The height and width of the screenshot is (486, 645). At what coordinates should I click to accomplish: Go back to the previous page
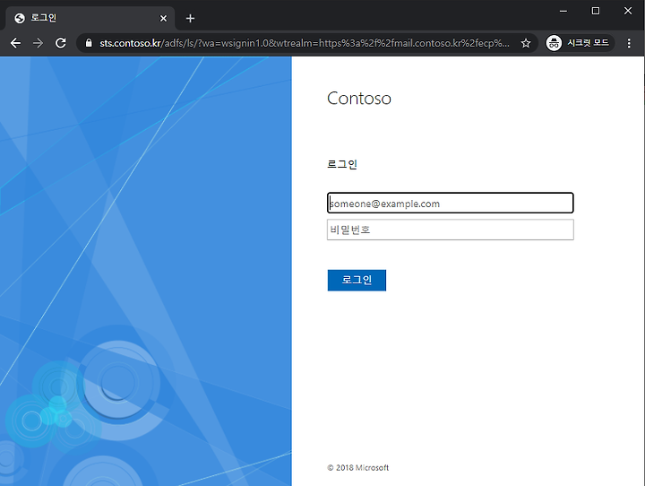[15, 43]
